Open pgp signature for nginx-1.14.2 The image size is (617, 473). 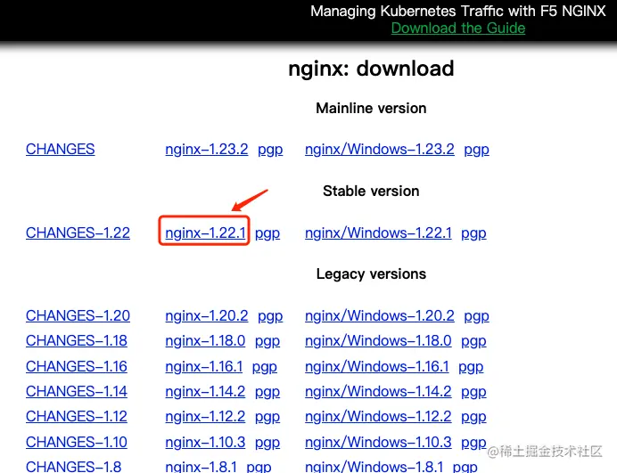click(x=267, y=393)
